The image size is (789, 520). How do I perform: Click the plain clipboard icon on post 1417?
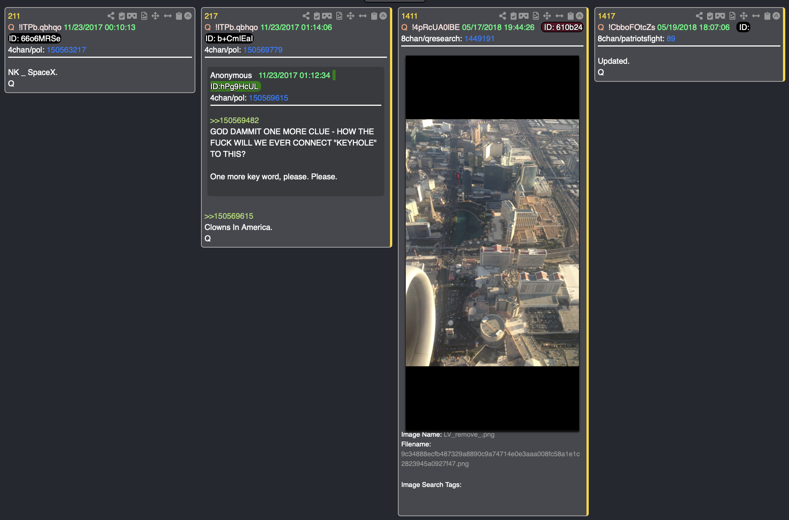point(767,16)
